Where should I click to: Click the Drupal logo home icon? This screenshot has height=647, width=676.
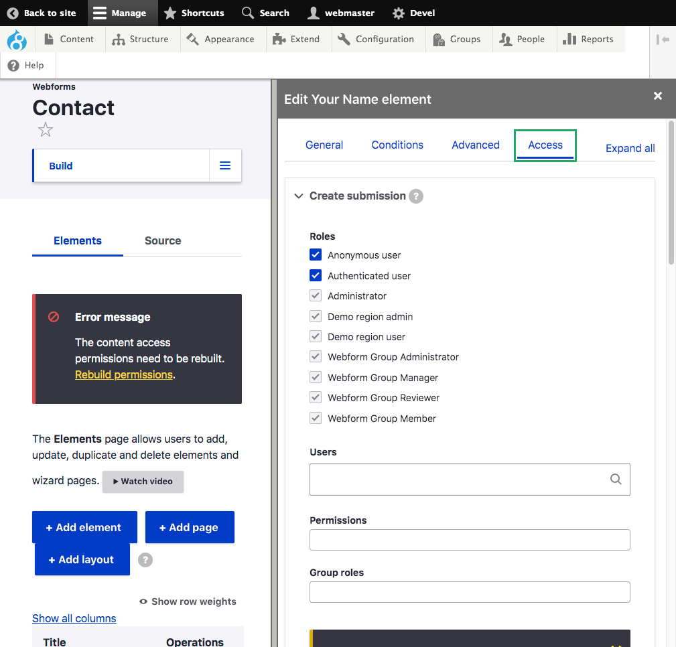click(17, 40)
